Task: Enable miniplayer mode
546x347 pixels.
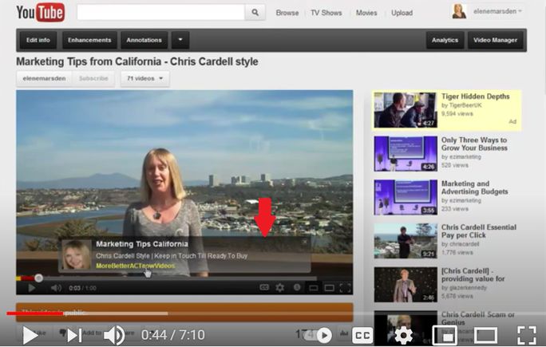Action: [x=444, y=335]
